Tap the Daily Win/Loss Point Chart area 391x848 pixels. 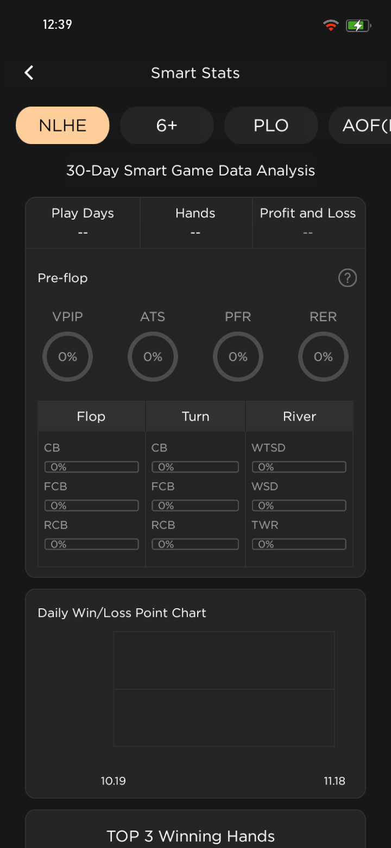(x=224, y=689)
